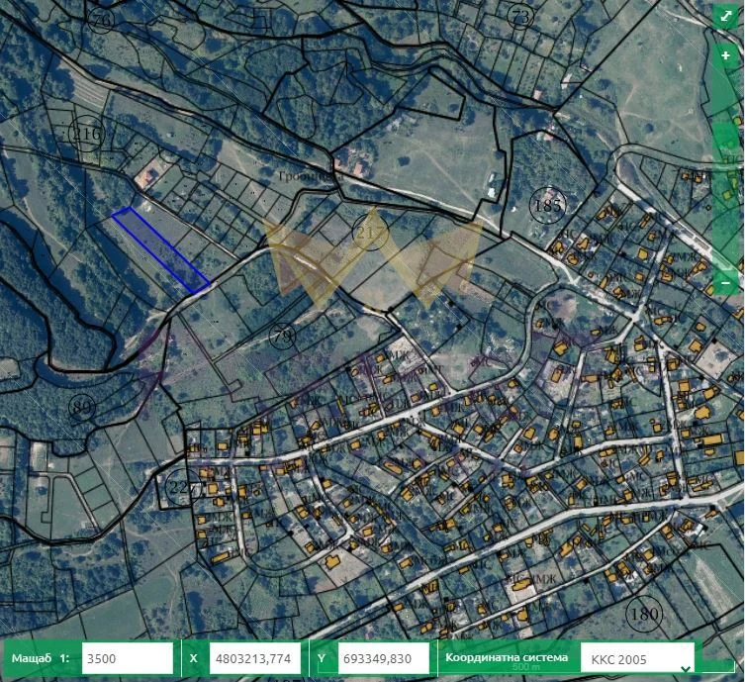The image size is (745, 682).
Task: Click the map scale field showing 3500
Action: click(127, 658)
